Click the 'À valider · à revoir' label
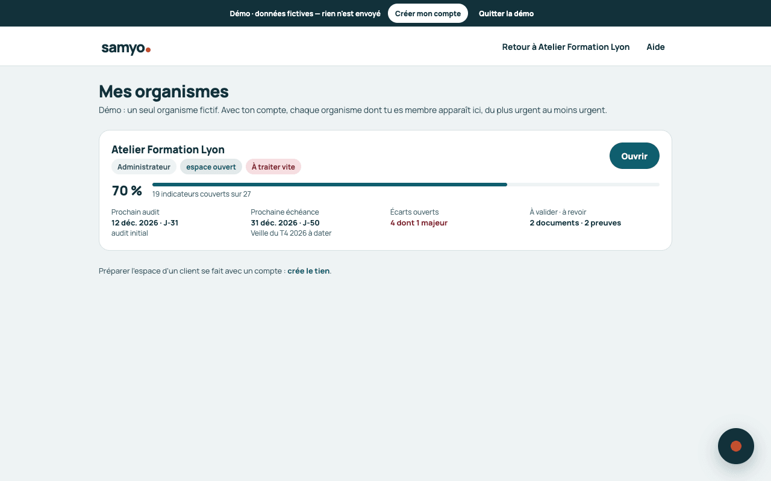The image size is (771, 481). (558, 212)
